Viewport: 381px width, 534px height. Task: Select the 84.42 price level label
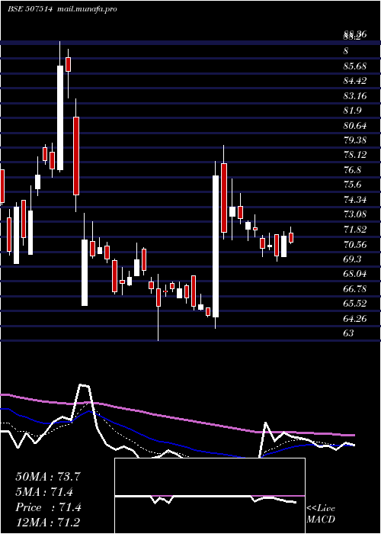coord(355,81)
